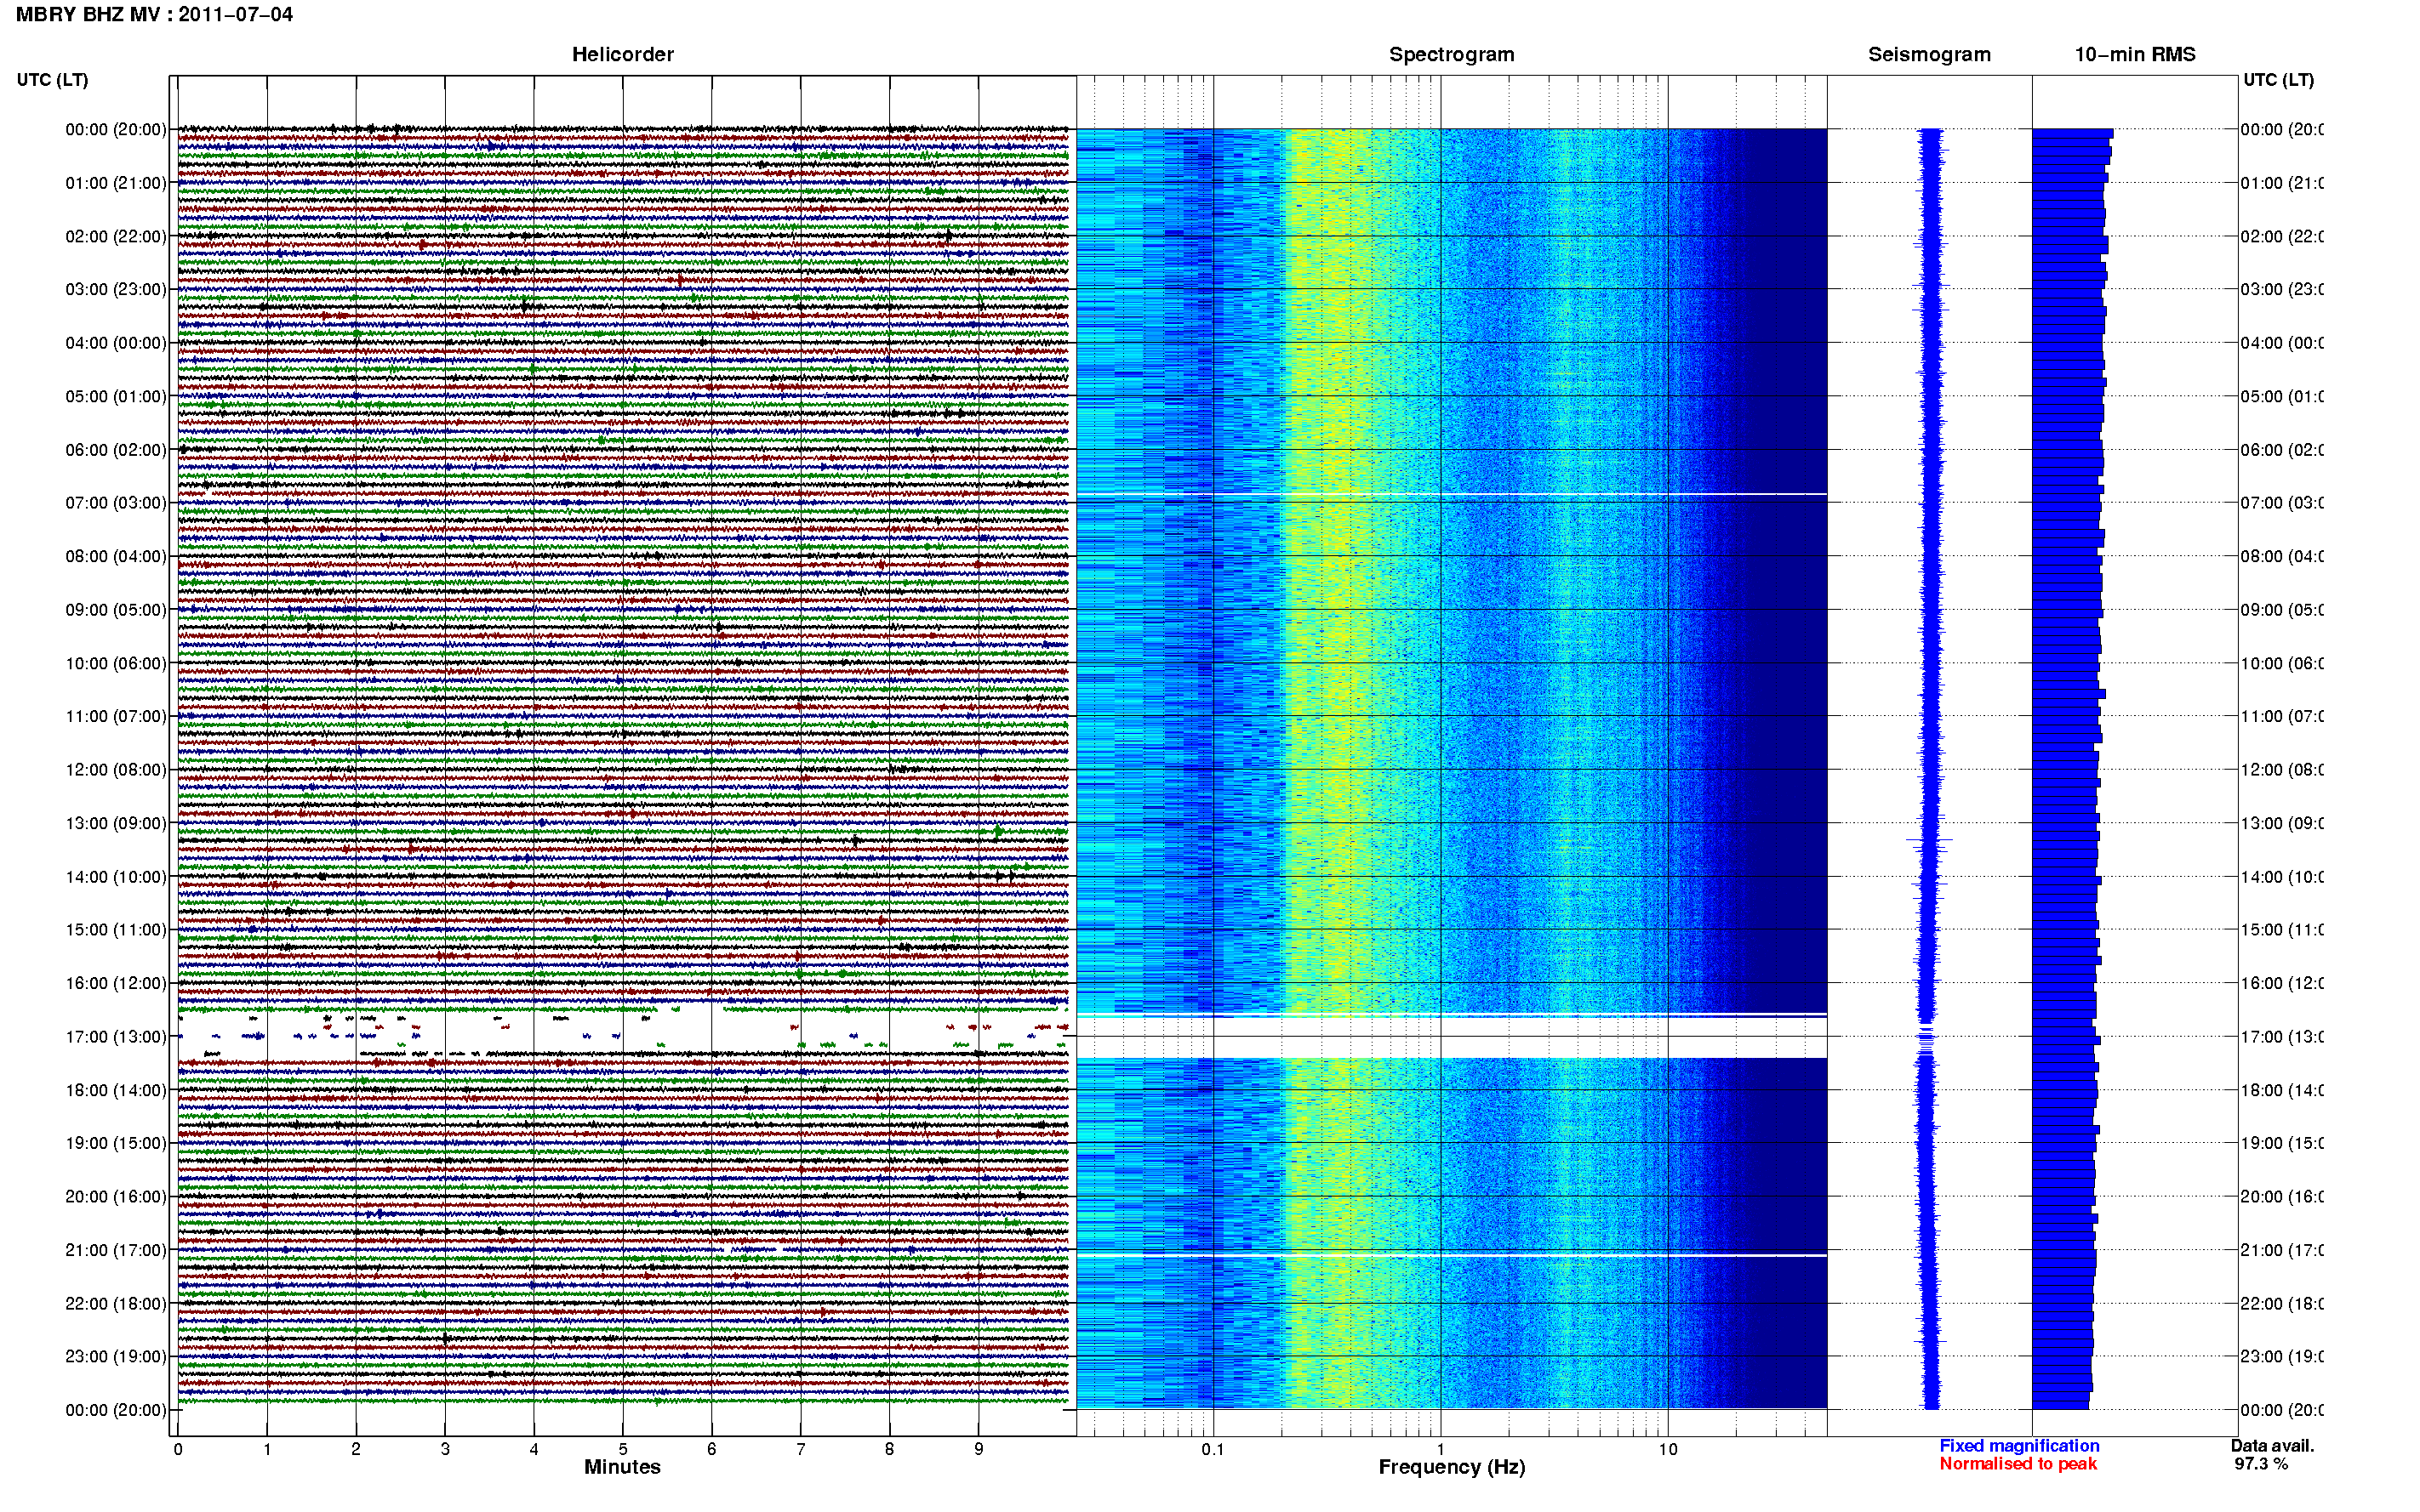Viewport: 2420px width, 1512px height.
Task: Click left time label '07:00 (03:00)'
Action: point(116,503)
